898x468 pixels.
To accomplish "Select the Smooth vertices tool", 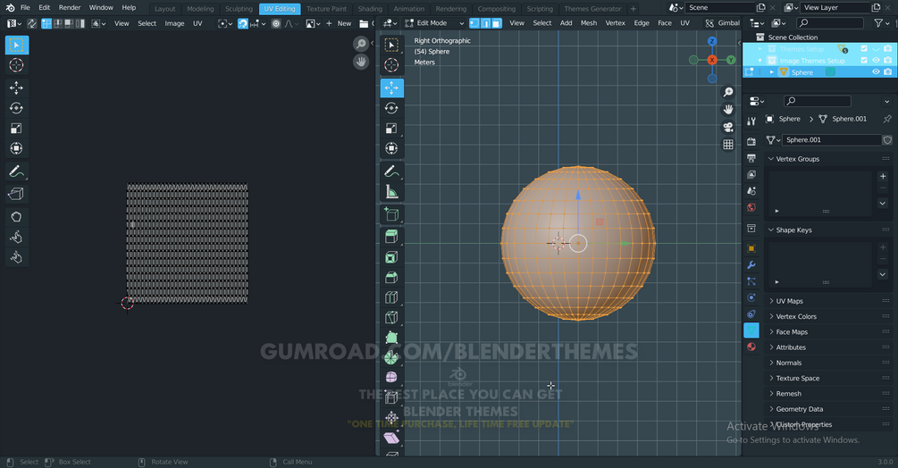I will [x=391, y=378].
